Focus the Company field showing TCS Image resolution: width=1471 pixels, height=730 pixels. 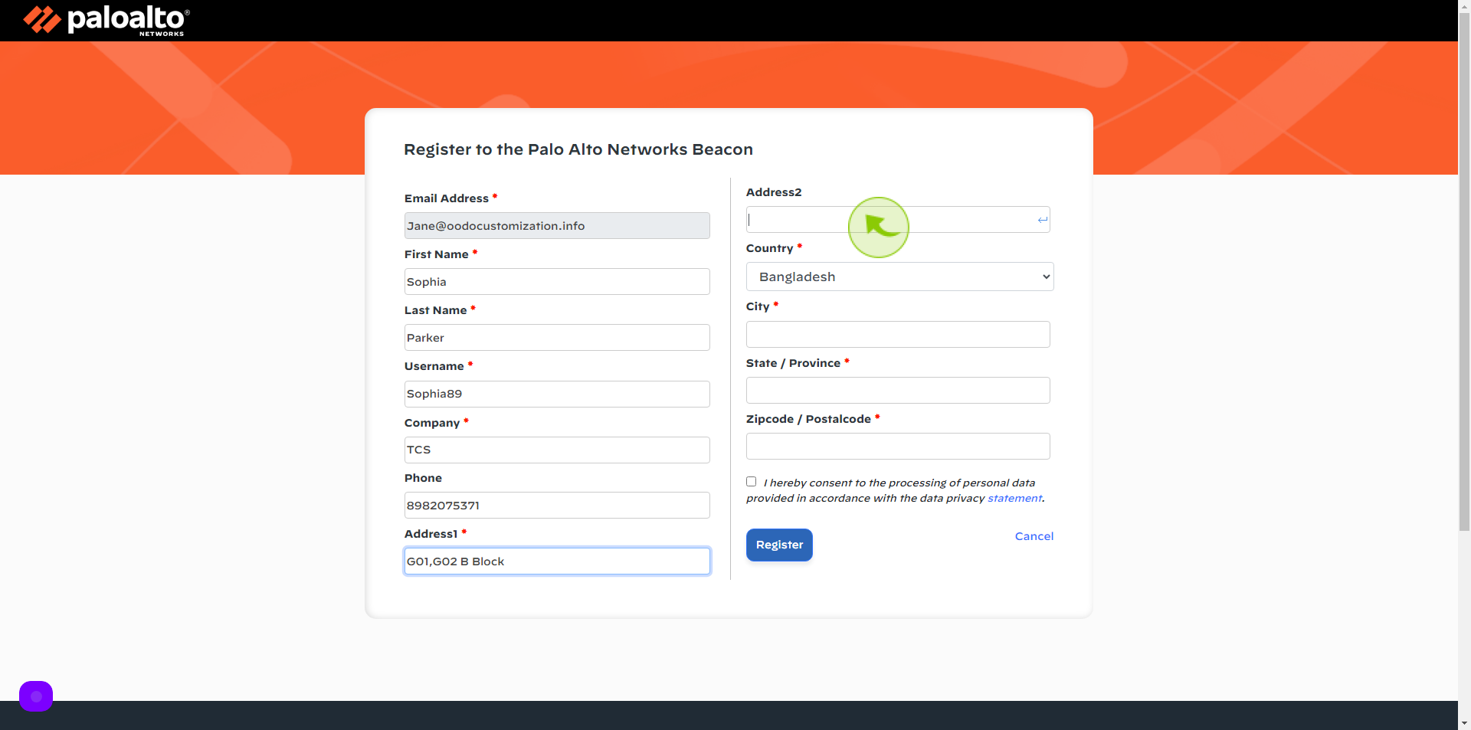coord(557,450)
